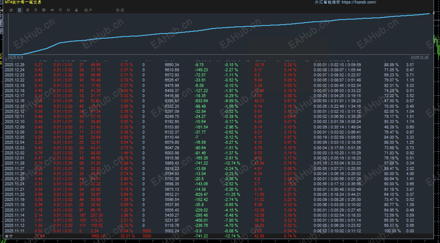Image resolution: width=440 pixels, height=243 pixels.
Task: Open the 周 weekly tab
Action: [28, 10]
